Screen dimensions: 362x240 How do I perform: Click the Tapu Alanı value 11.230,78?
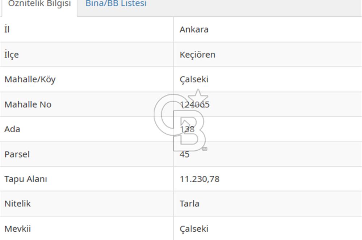(199, 179)
